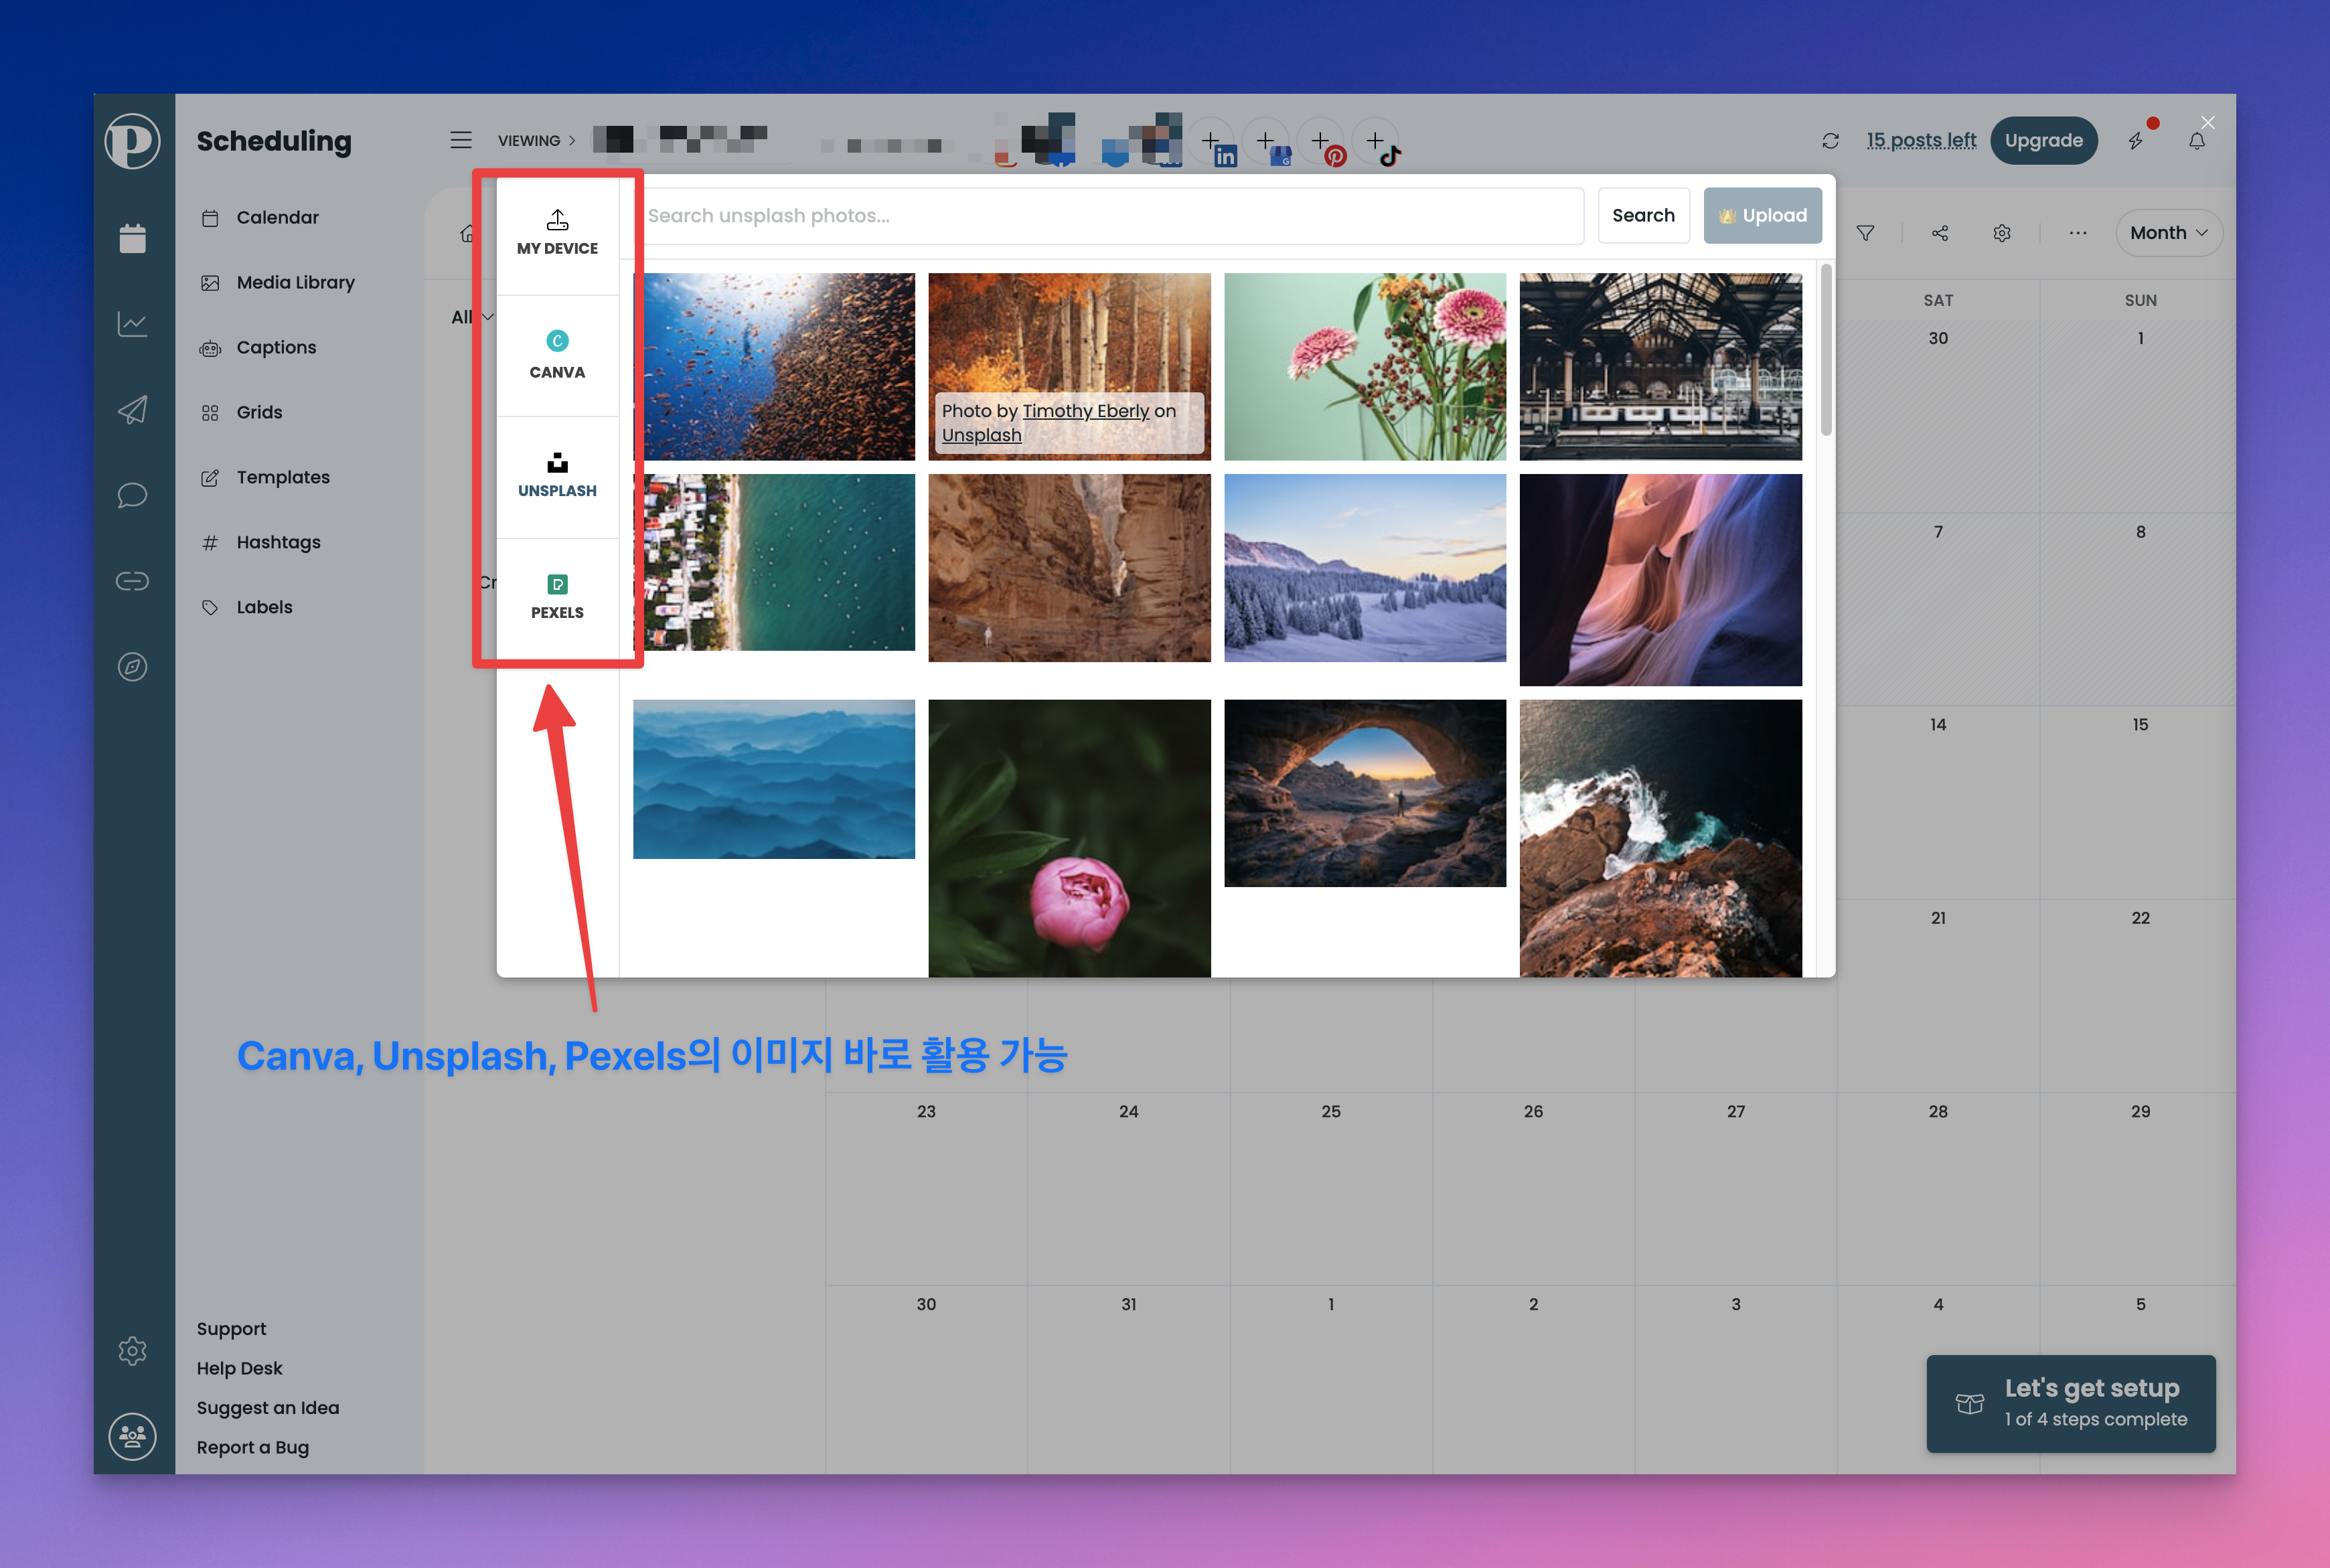Click the Unsplash photo search field
The height and width of the screenshot is (1568, 2330).
(1110, 215)
